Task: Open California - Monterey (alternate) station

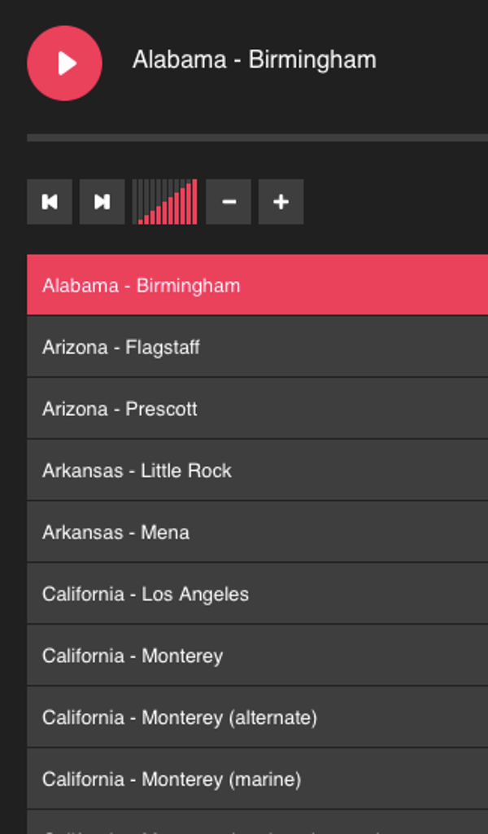Action: 257,718
